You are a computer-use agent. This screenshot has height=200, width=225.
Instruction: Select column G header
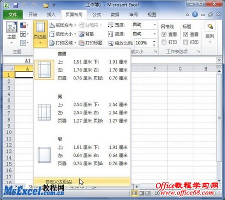[x=180, y=68]
